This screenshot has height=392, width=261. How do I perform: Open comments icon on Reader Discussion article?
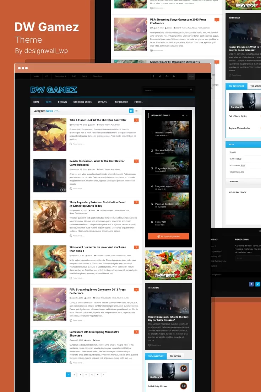[x=136, y=161]
